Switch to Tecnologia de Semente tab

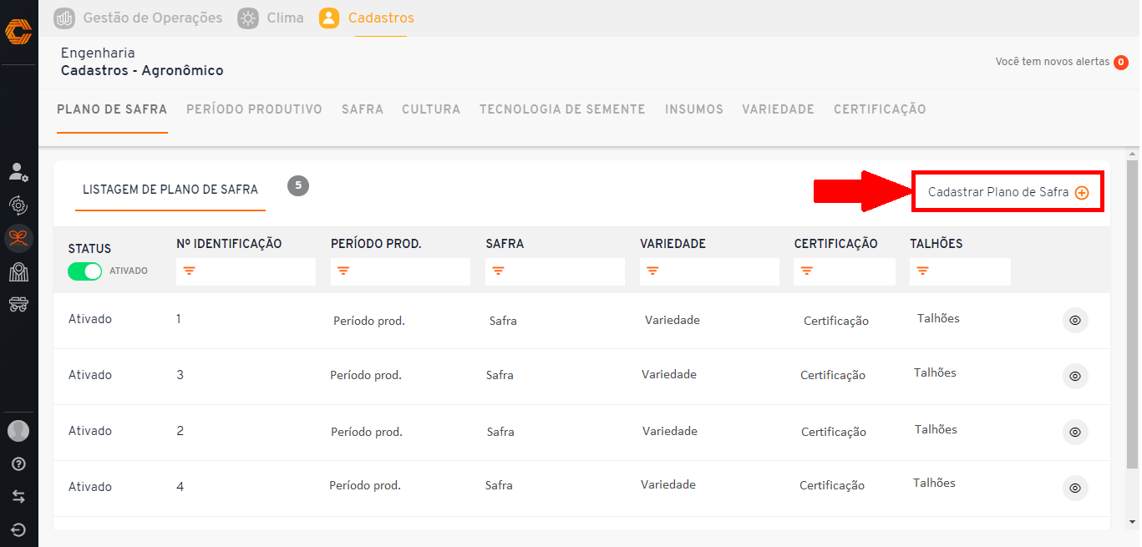(562, 109)
